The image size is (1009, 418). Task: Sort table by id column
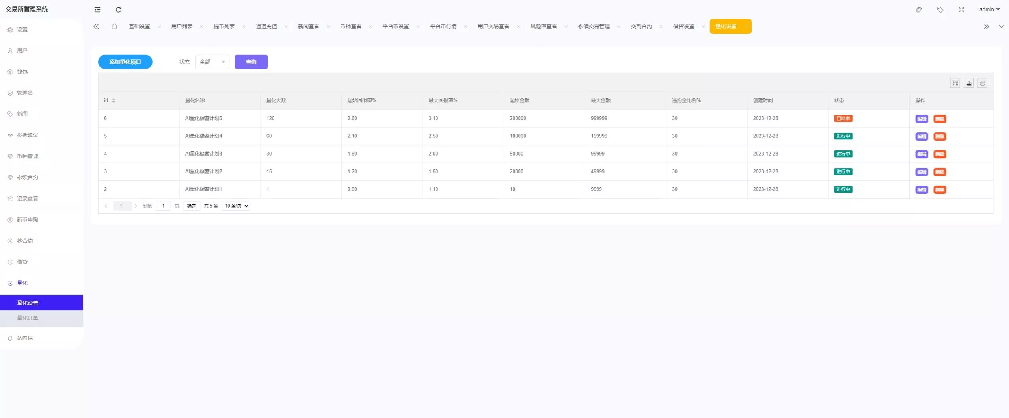coord(114,100)
